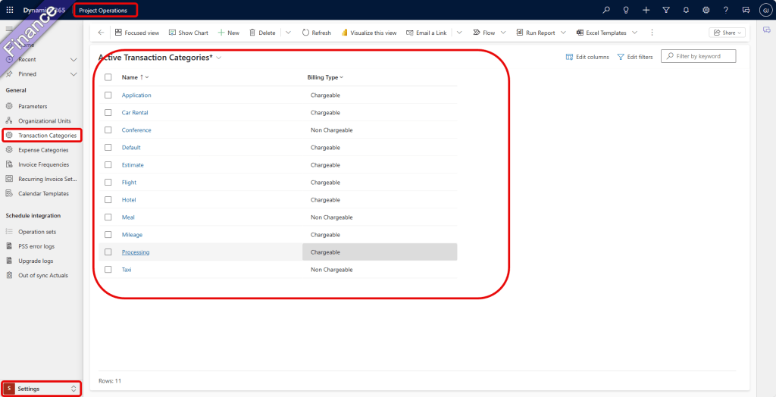Click the Edit filters button
Screen dimensions: 776x397
click(x=634, y=57)
